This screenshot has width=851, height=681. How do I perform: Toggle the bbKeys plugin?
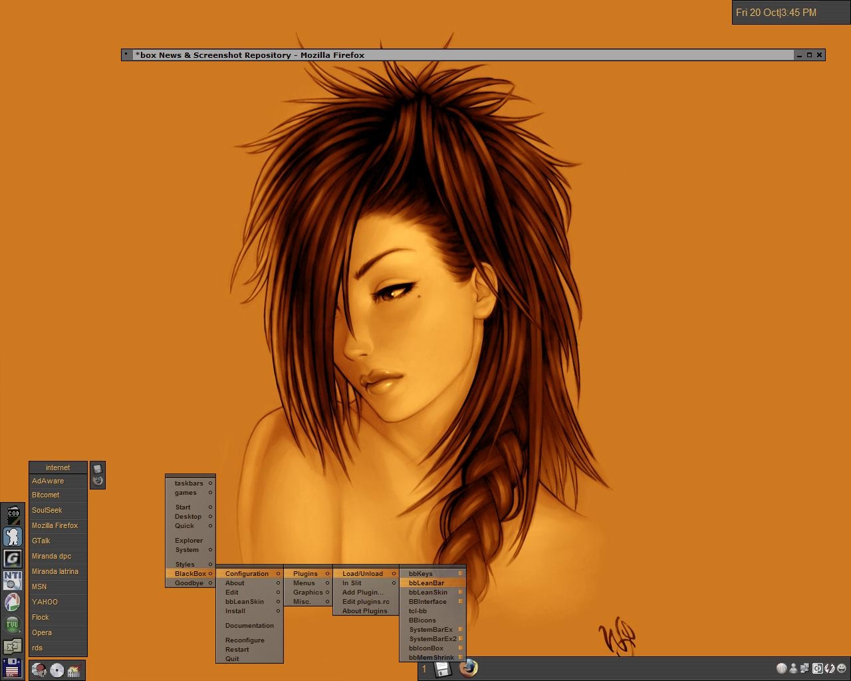432,574
